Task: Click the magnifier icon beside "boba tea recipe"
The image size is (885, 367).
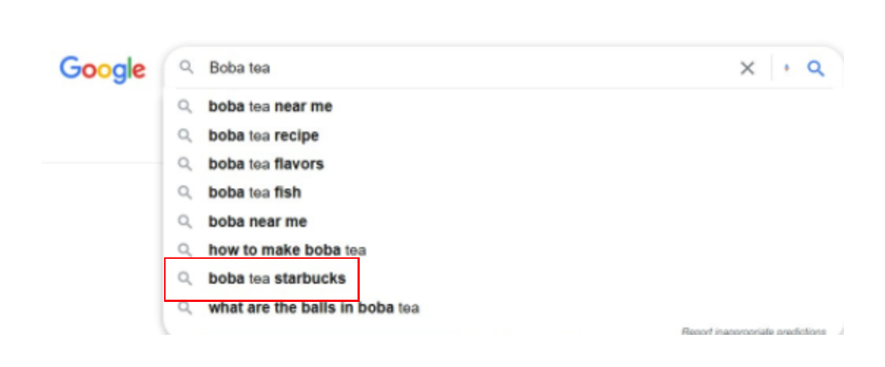Action: 185,135
